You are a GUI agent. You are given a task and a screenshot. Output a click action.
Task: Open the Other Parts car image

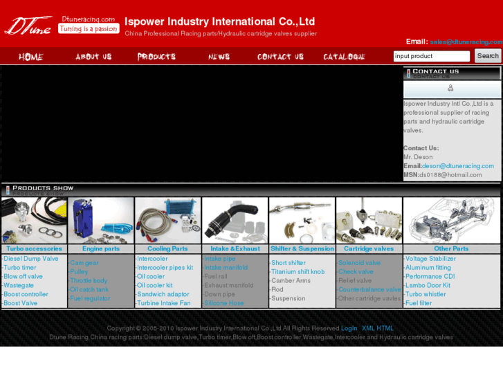[x=452, y=220]
